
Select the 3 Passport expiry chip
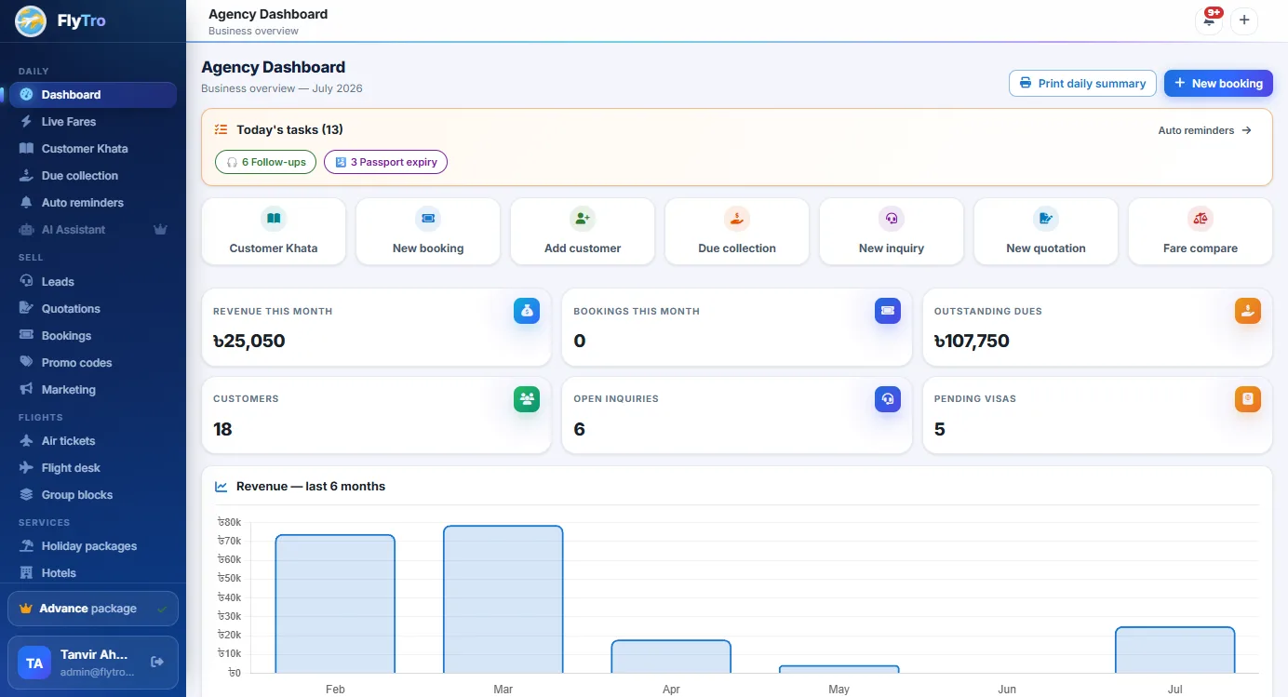click(x=385, y=162)
